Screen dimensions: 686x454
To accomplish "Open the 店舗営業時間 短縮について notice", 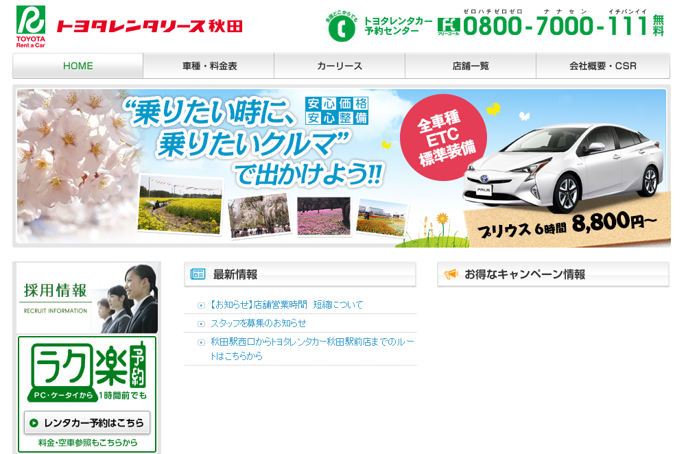I will 287,305.
